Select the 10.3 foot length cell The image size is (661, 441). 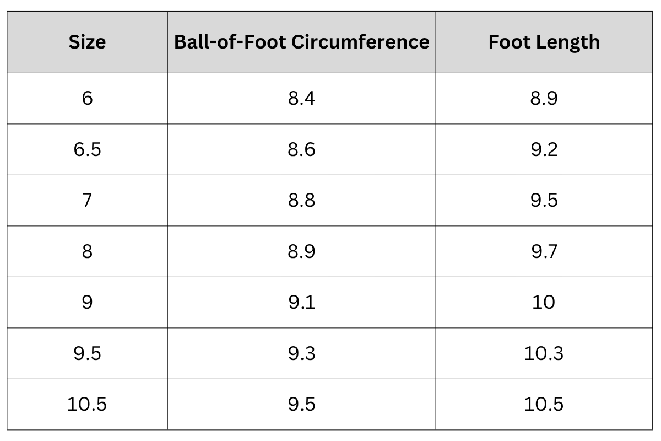544,353
